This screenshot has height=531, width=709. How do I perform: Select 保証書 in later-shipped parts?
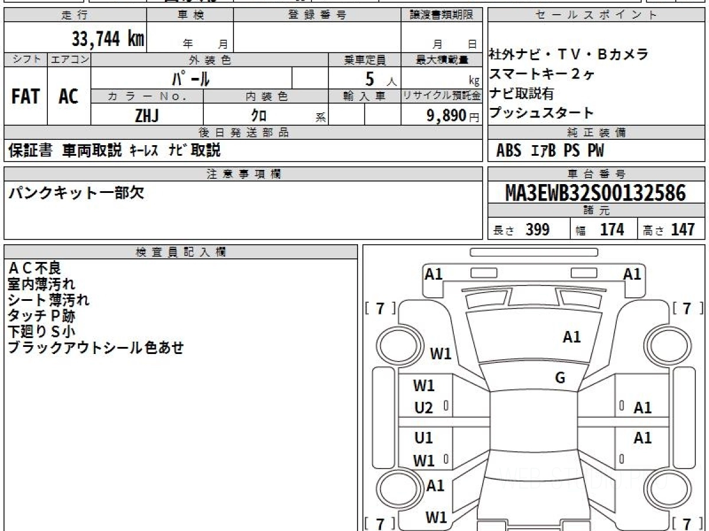(x=31, y=150)
